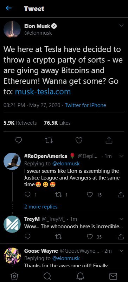Like the #ReOpenAmerica reply with 15 likes
128x282 pixels.
[x=90, y=195]
